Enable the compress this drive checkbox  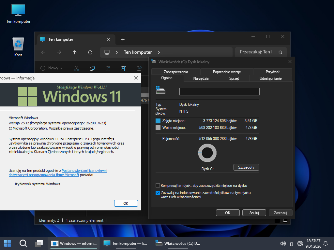click(158, 186)
